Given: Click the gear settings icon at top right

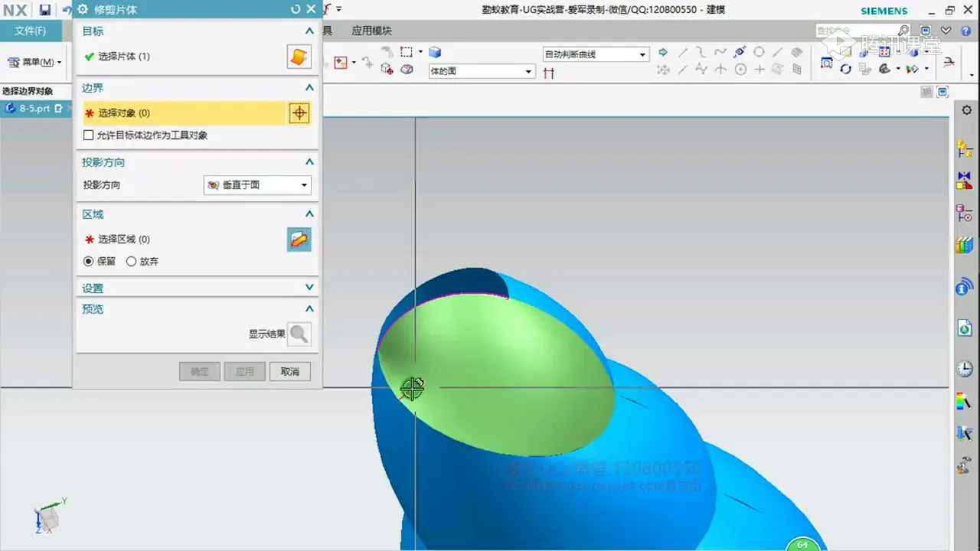Looking at the screenshot, I should [966, 111].
